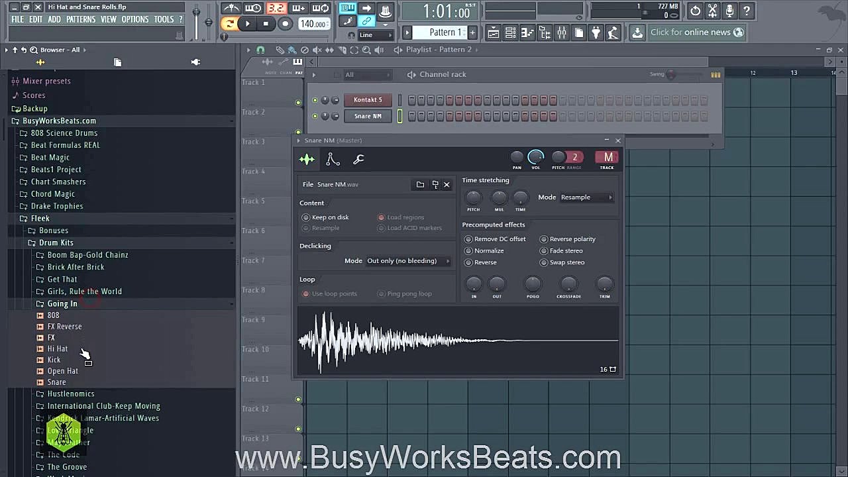The width and height of the screenshot is (848, 477).
Task: Toggle the metronome icon
Action: point(231,8)
